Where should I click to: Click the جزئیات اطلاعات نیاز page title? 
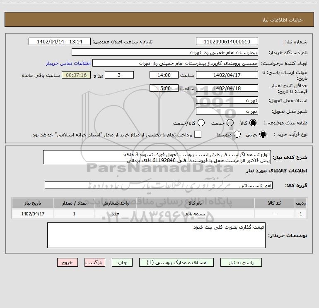pos(283,20)
